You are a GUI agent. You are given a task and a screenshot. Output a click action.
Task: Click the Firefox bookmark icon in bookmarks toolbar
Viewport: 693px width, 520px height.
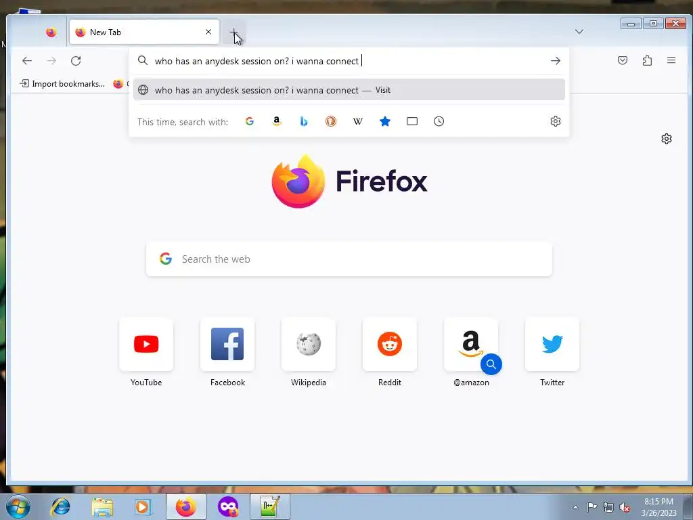(118, 83)
